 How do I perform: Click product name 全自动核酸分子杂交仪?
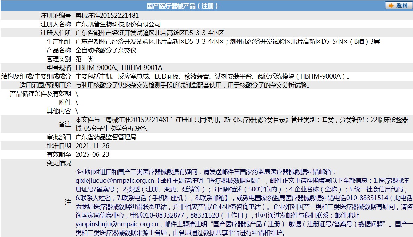coord(106,50)
